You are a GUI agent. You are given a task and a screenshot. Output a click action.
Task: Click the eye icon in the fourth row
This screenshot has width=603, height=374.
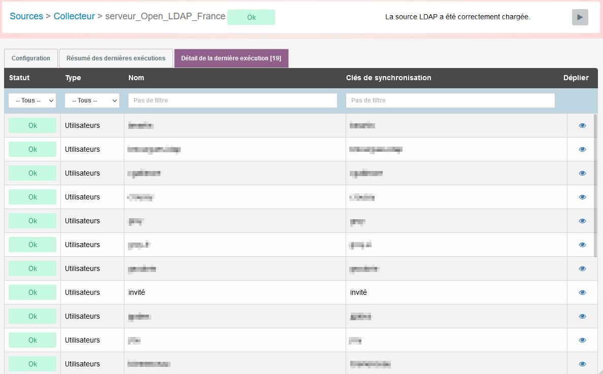coord(582,197)
